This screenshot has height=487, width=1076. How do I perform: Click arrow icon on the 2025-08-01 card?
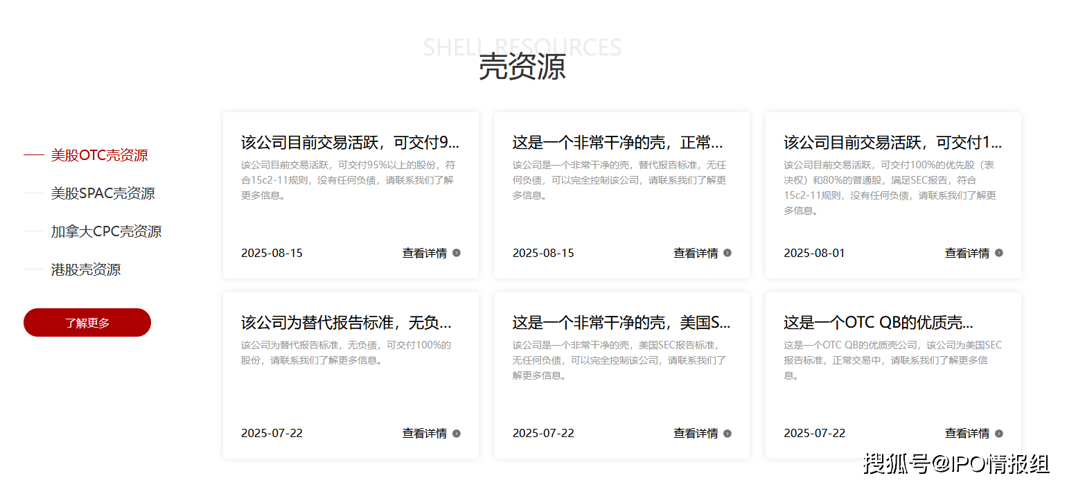(x=998, y=253)
